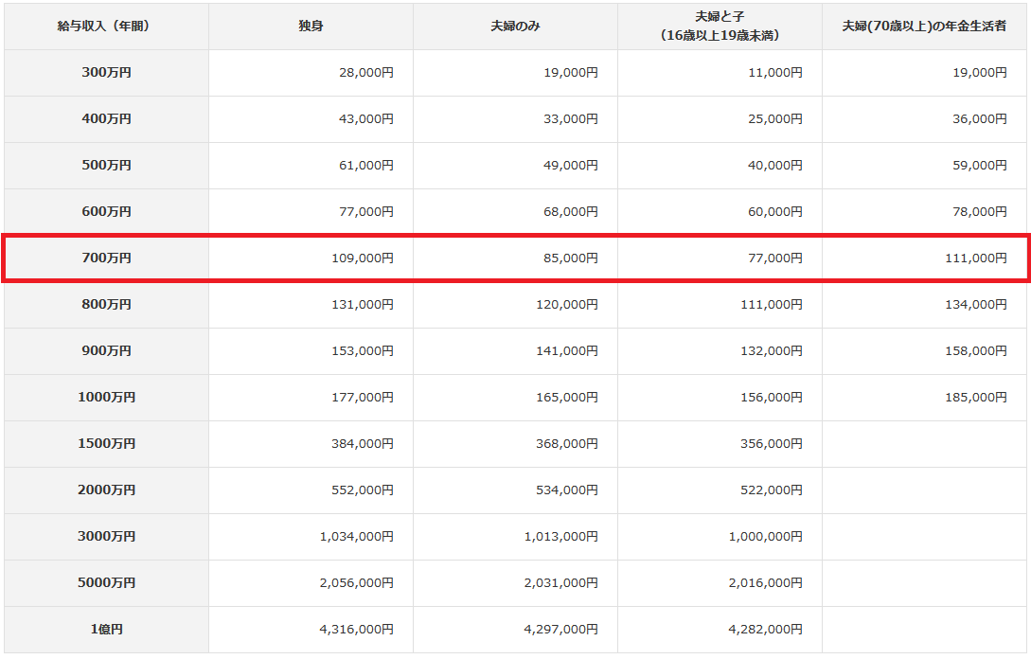This screenshot has height=659, width=1031.
Task: Select the 40,000円 cell in 500万円 row
Action: 774,165
